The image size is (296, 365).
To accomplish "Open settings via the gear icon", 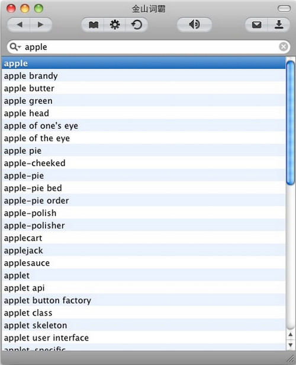I will 115,24.
